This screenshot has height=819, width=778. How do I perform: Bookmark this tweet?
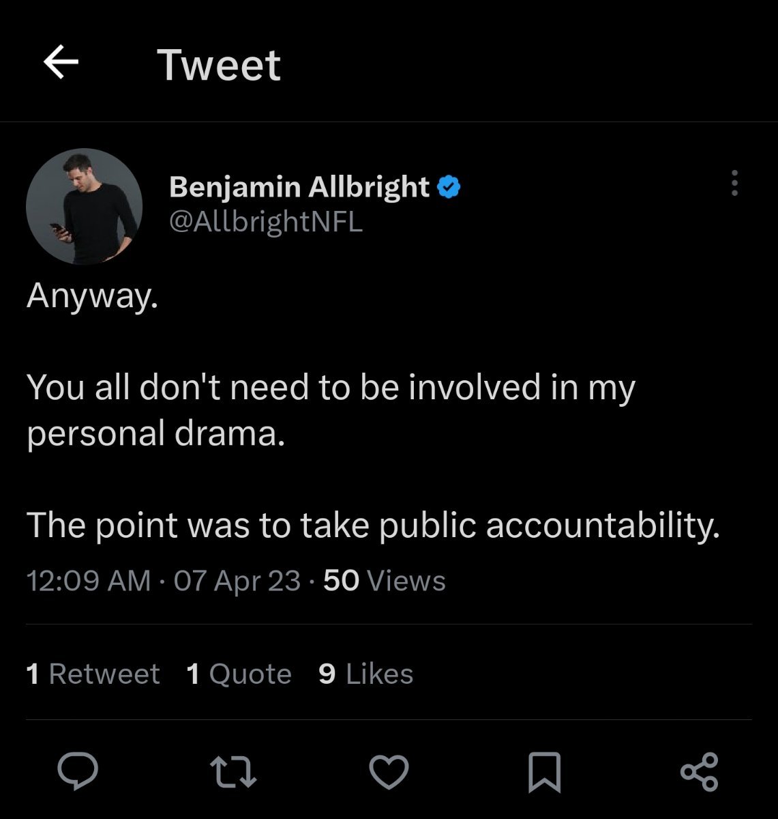[544, 773]
